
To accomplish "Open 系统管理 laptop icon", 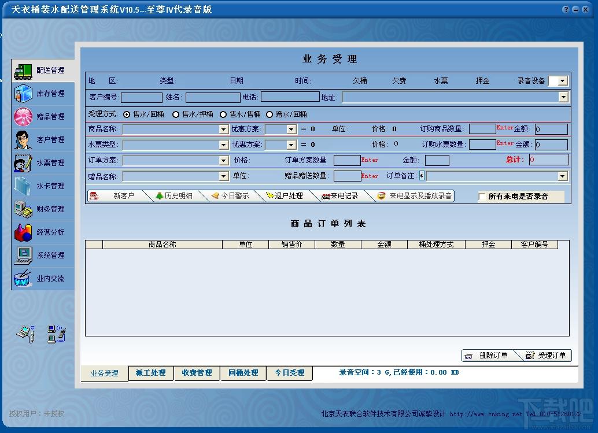I will 23,256.
